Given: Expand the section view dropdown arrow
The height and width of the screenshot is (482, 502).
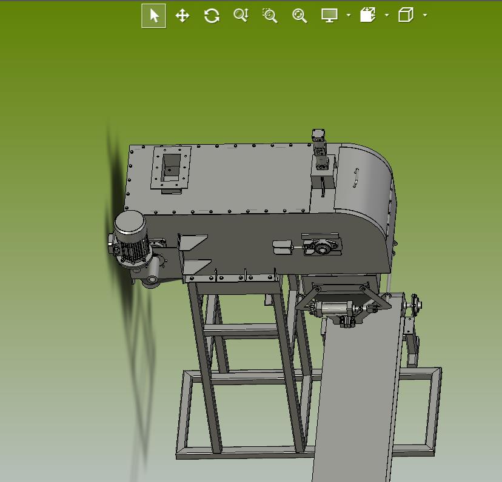Looking at the screenshot, I should click(x=387, y=15).
